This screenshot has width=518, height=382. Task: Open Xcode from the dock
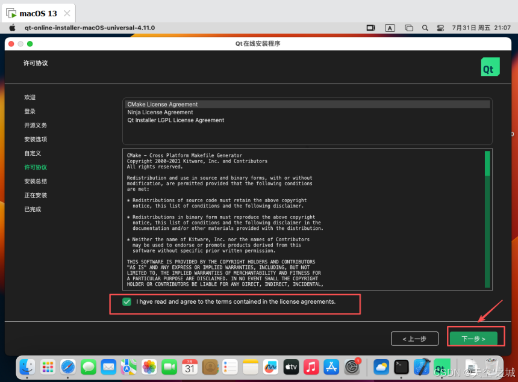click(422, 367)
